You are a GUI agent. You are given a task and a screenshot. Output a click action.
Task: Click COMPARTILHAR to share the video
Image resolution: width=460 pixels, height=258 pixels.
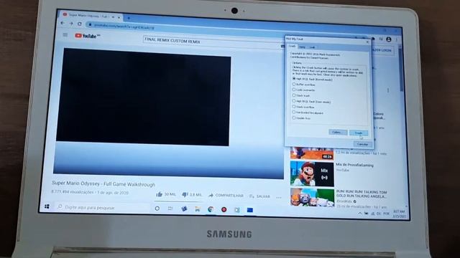coord(226,196)
